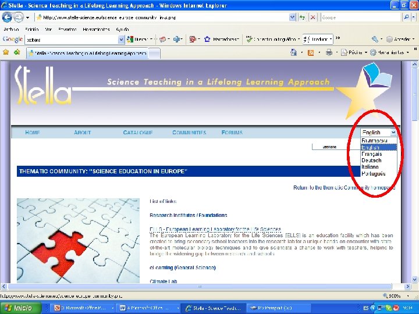Click the puzzle pieces image
419x314 pixels.
click(x=78, y=241)
